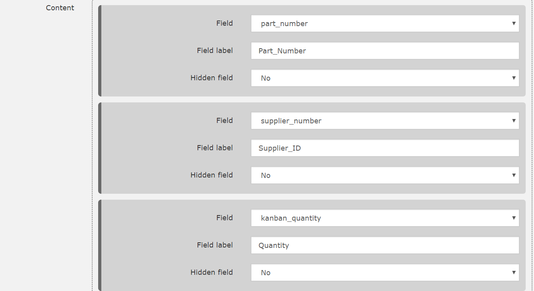Click the Quantity field label input
Image resolution: width=534 pixels, height=291 pixels.
[385, 246]
